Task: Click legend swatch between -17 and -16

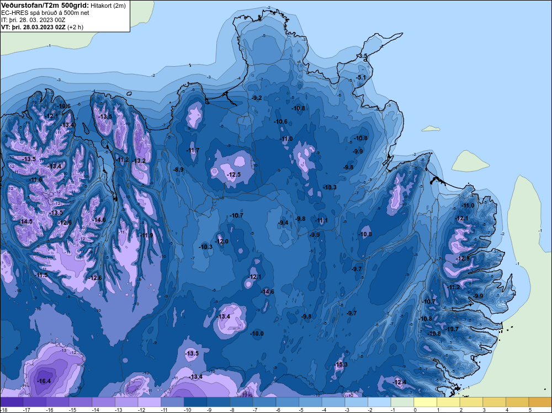Action: click(35, 402)
